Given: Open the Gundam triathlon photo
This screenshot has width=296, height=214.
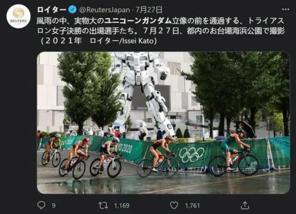Looking at the screenshot, I should tap(163, 123).
